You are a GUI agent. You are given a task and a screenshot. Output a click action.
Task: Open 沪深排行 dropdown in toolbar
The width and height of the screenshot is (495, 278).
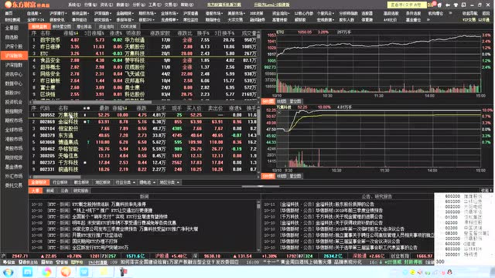[58, 14]
